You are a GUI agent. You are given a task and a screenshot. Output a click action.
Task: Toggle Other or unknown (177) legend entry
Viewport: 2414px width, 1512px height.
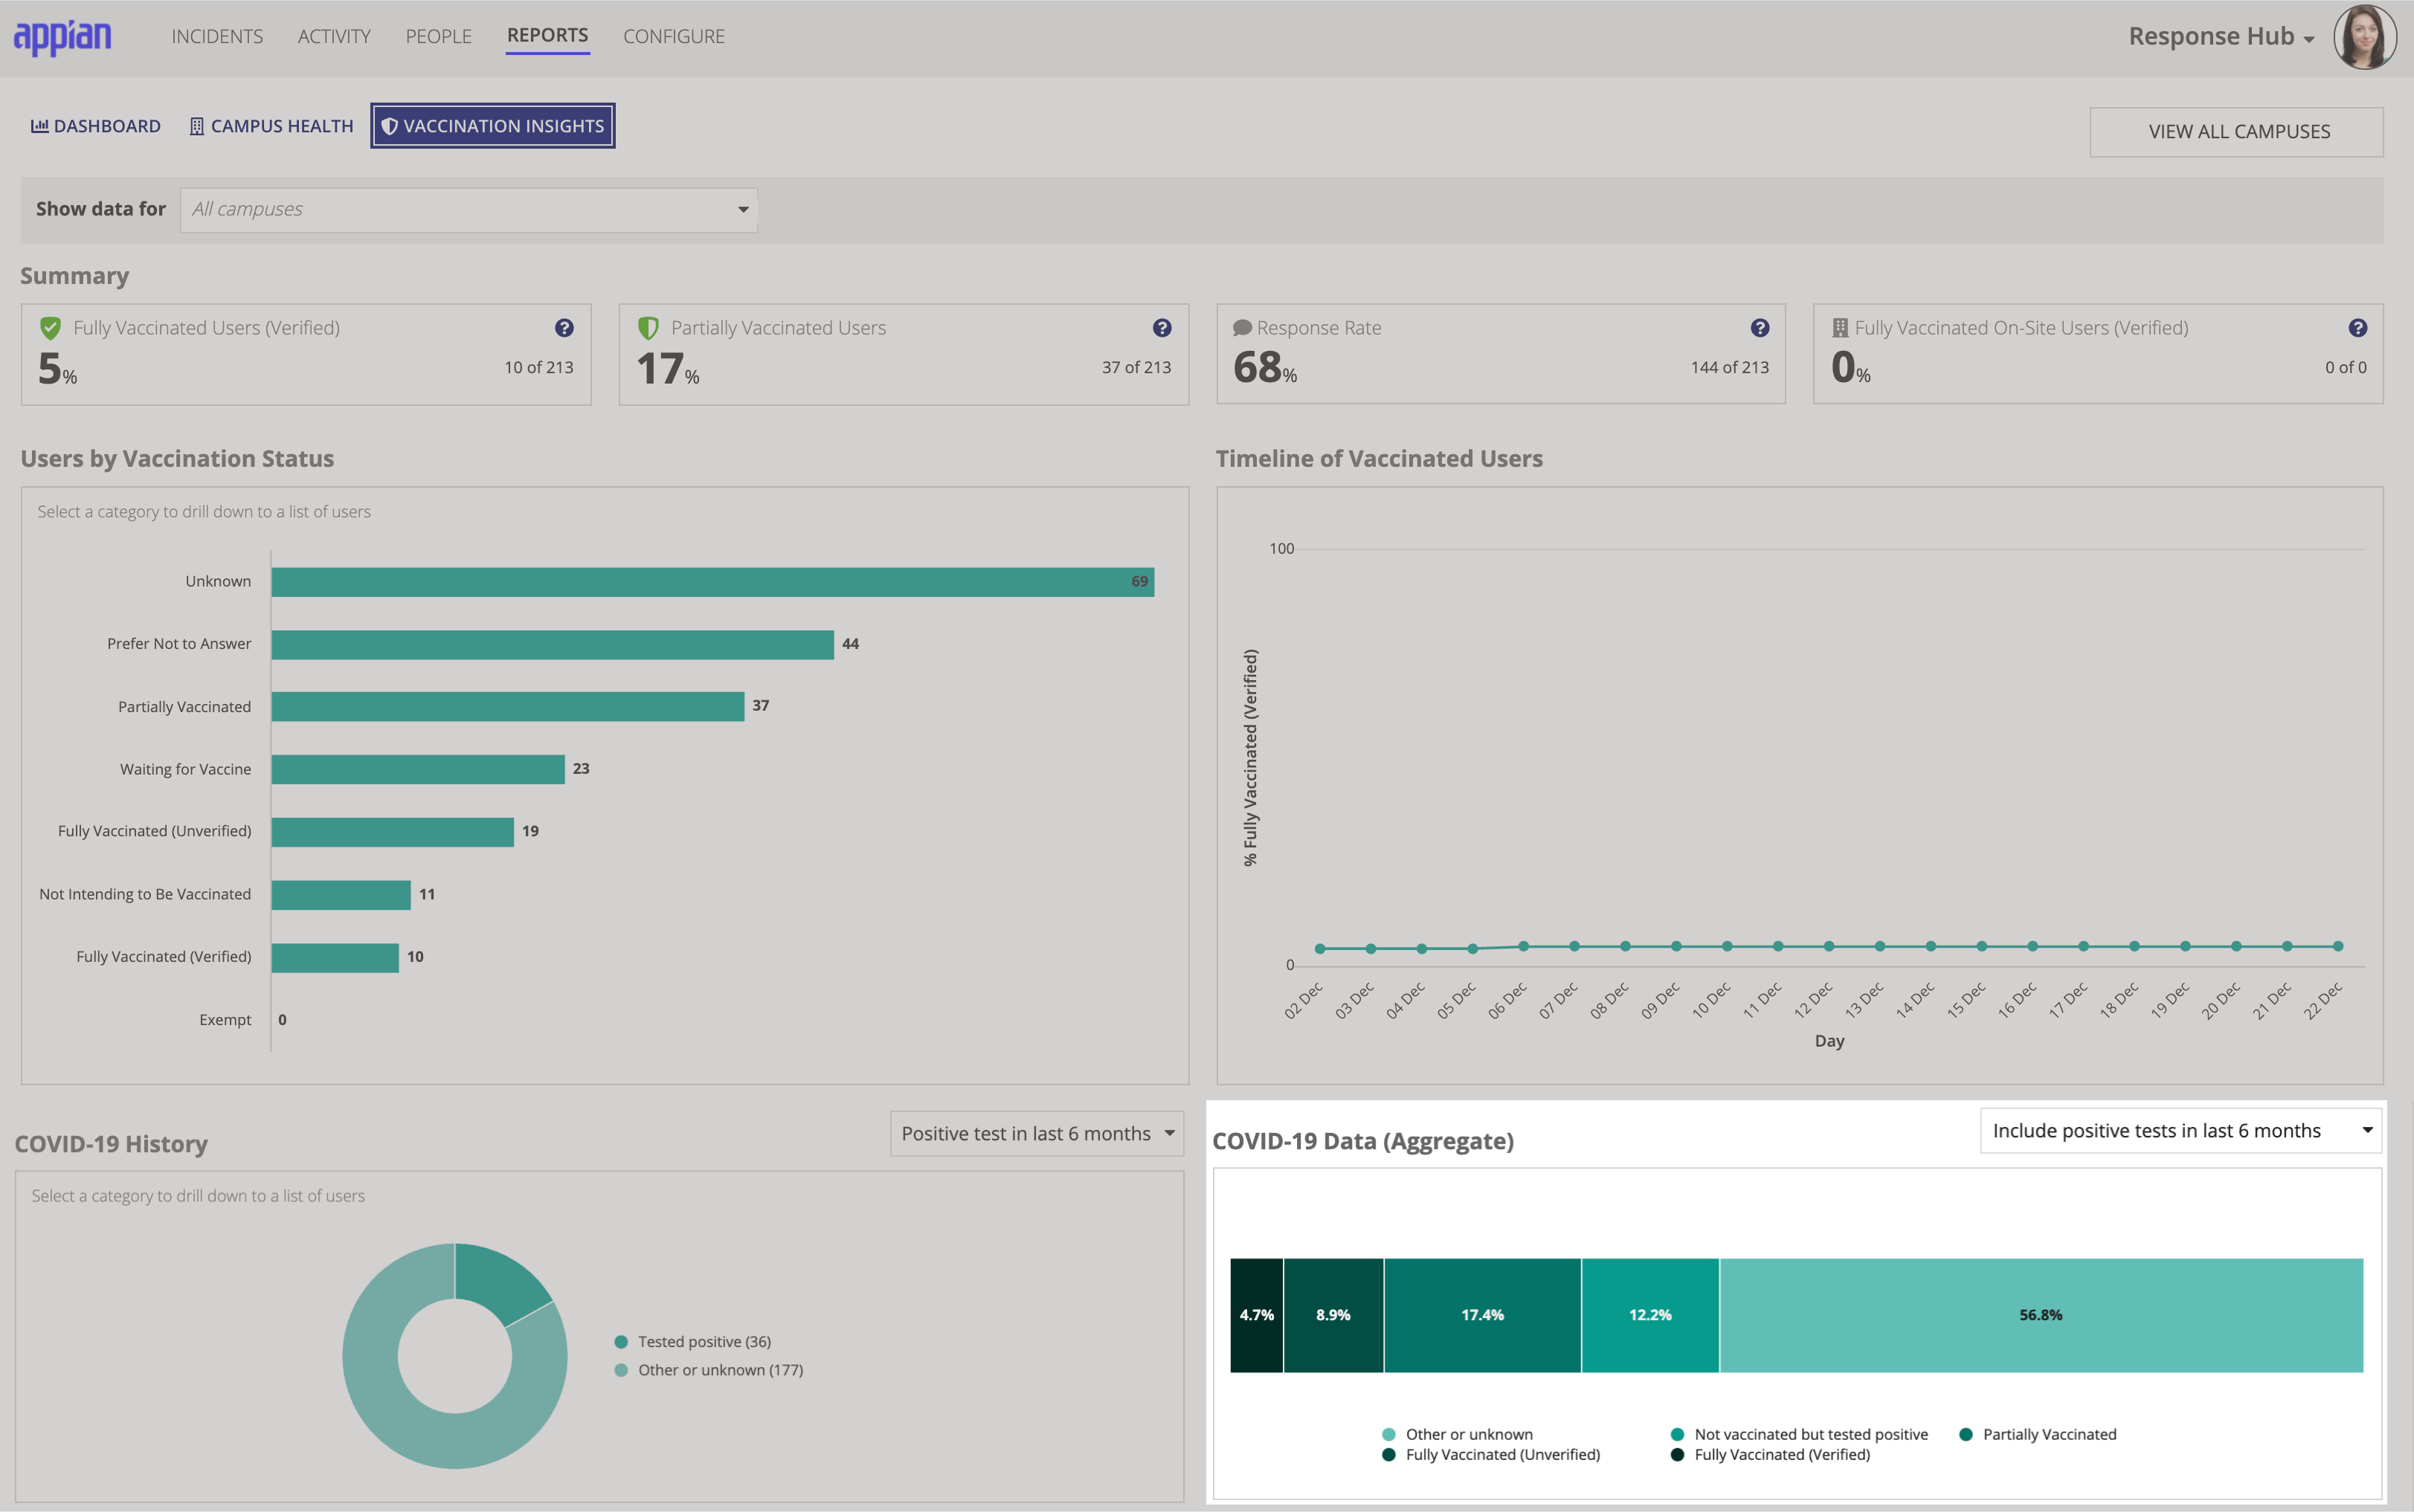coord(709,1370)
